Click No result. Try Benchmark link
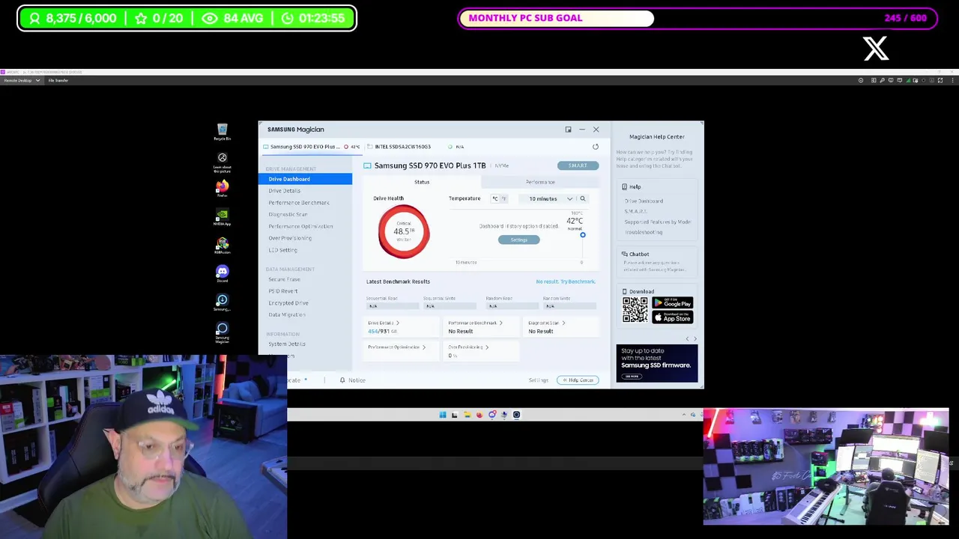 (x=566, y=281)
